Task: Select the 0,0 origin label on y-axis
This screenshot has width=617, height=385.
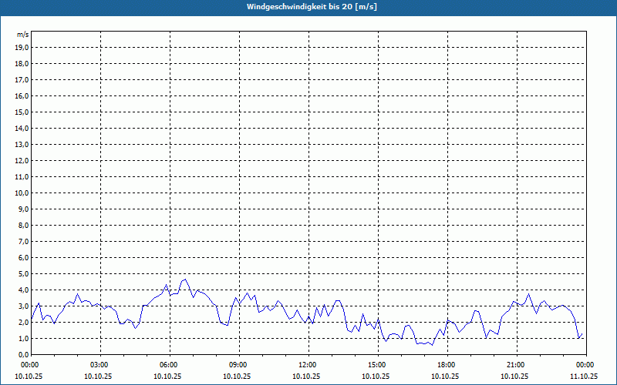Action: tap(24, 355)
